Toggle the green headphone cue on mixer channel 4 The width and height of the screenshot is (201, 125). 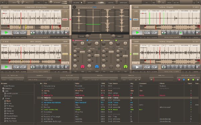125,67
